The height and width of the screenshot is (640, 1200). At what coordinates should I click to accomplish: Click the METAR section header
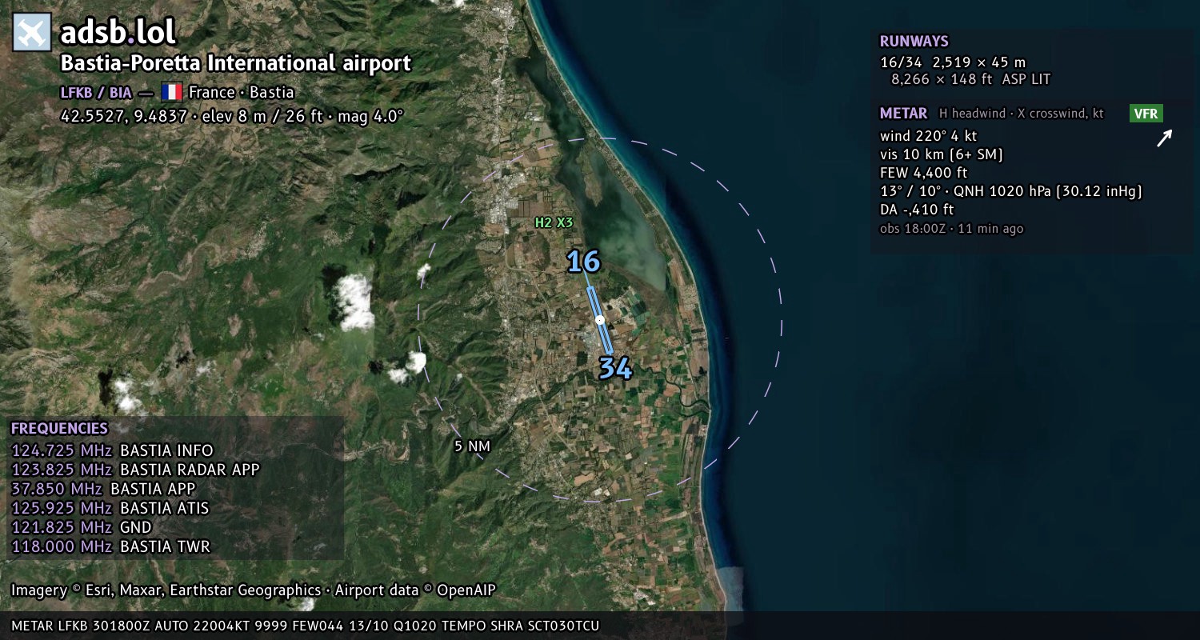[903, 114]
